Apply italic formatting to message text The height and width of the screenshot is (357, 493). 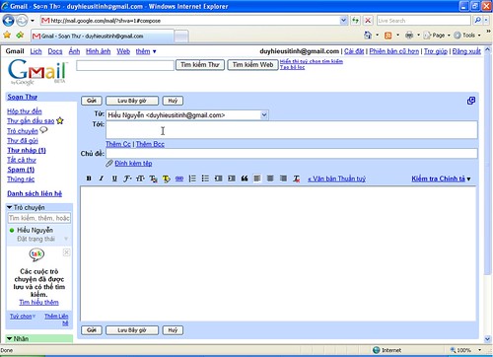102,178
